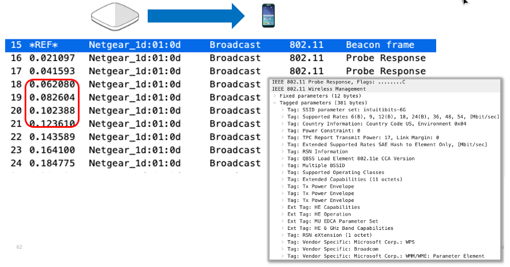
Task: Expand the HE 6 GHz Band Capabilities tag
Action: [283, 228]
